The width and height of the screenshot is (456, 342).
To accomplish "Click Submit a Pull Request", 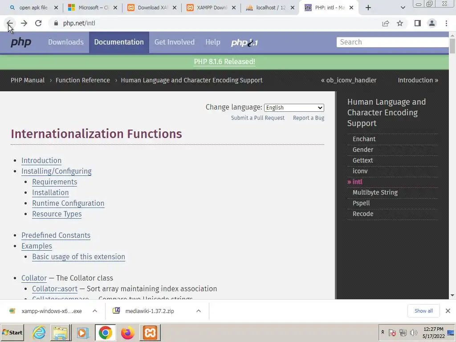I will (258, 118).
